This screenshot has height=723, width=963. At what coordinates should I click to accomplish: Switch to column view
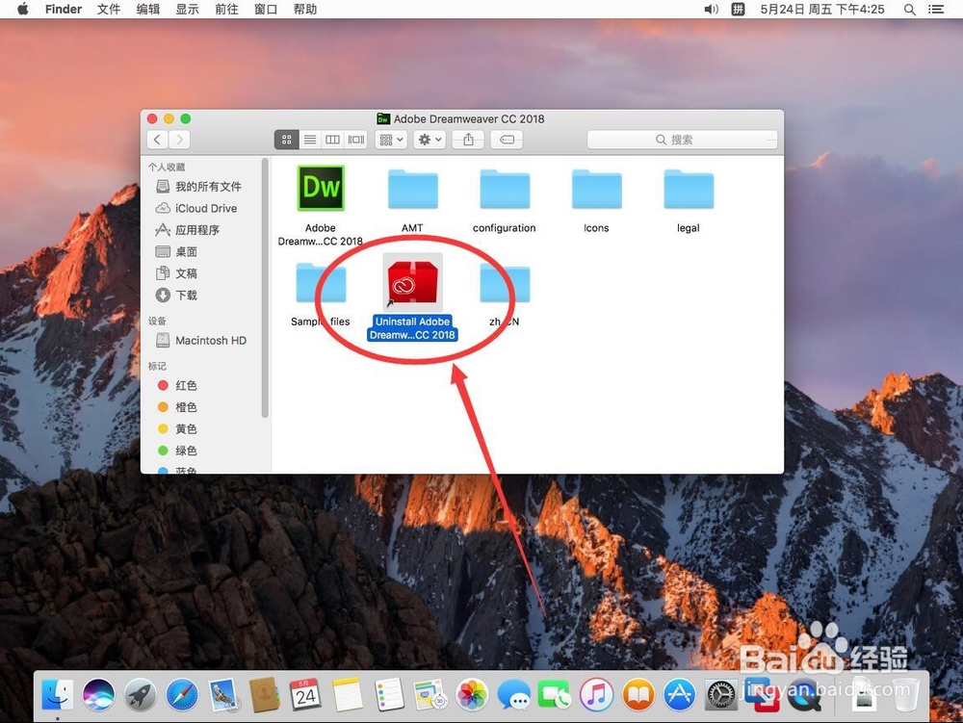[333, 140]
